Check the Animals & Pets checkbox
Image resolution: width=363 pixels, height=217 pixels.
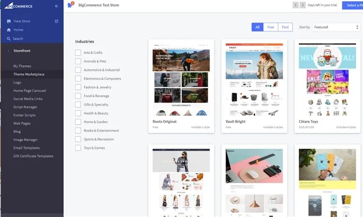(x=78, y=61)
